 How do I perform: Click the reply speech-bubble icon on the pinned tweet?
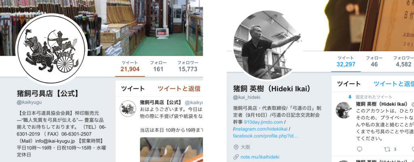point(359,149)
